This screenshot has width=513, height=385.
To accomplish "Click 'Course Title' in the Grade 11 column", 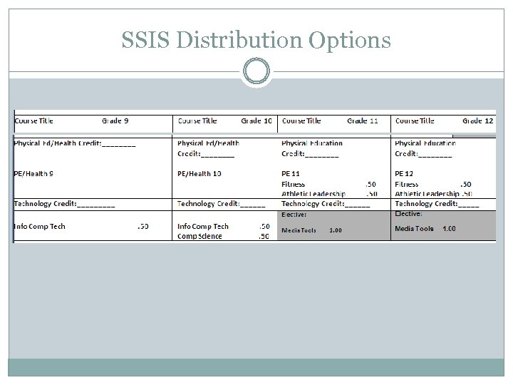I will click(x=301, y=120).
